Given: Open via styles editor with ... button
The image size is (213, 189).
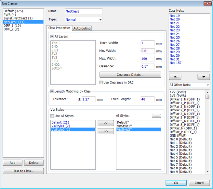Looking at the screenshot, I should (x=156, y=116).
